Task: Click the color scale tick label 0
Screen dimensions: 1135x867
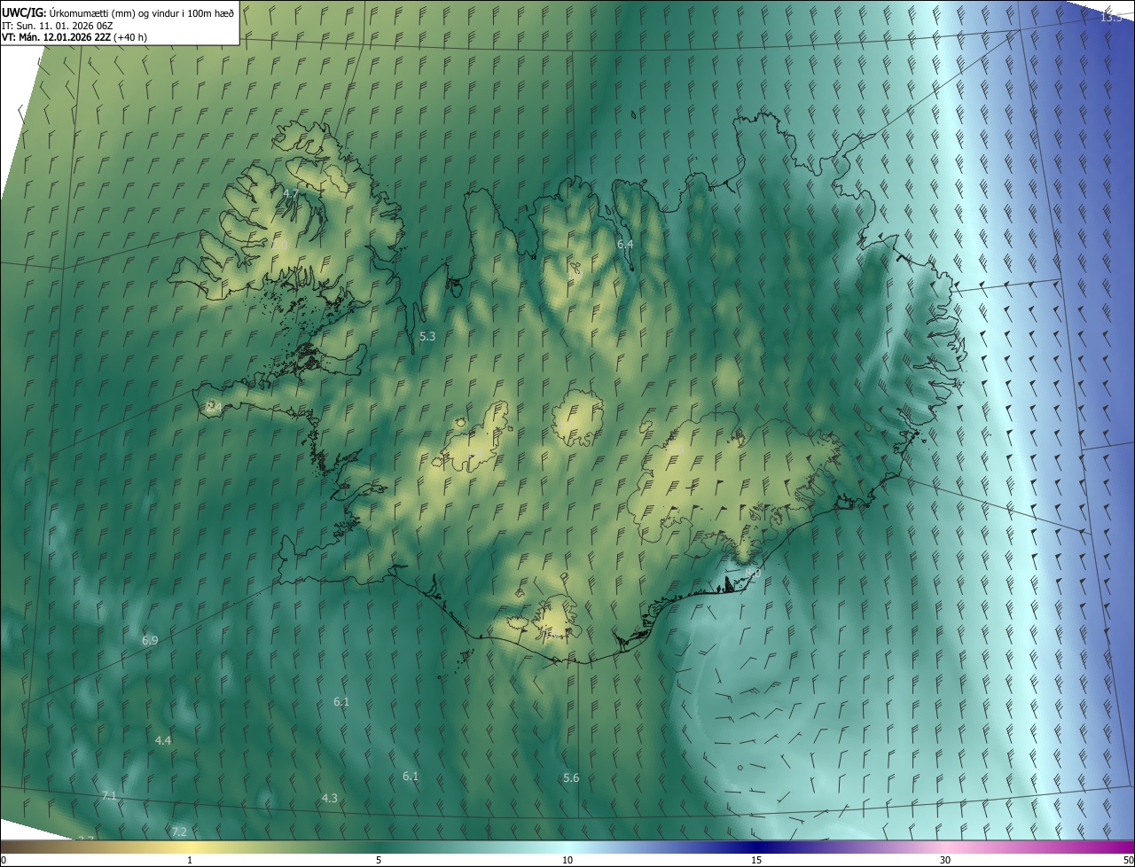Action: click(x=4, y=860)
